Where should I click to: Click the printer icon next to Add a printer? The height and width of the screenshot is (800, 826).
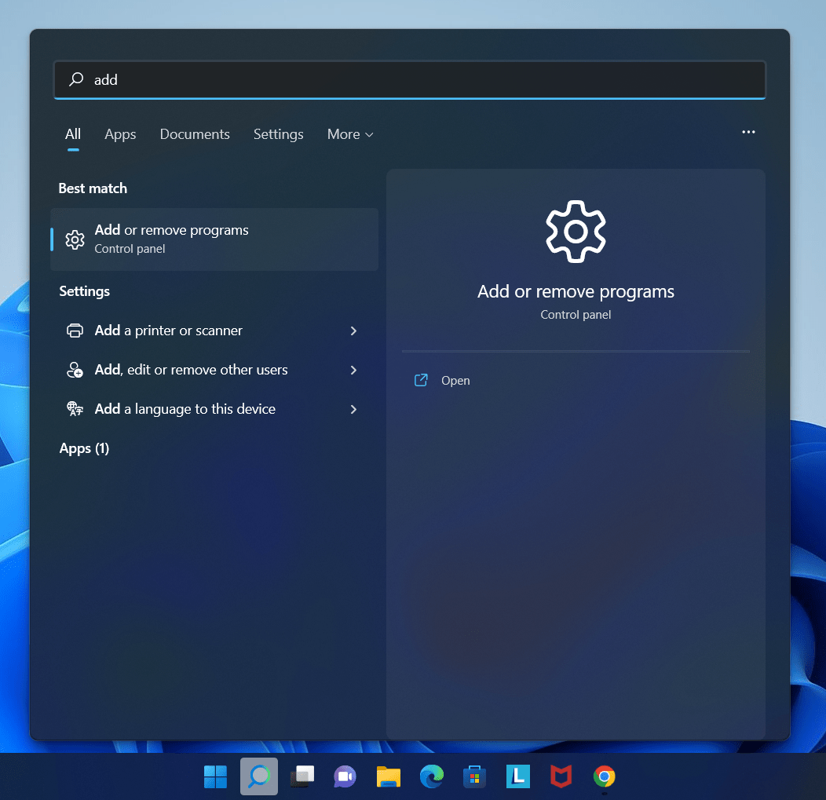75,331
